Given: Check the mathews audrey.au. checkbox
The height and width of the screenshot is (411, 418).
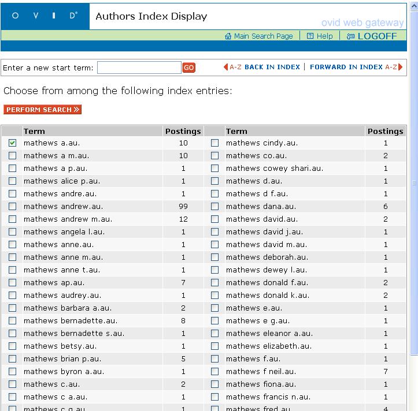Looking at the screenshot, I should (x=12, y=295).
